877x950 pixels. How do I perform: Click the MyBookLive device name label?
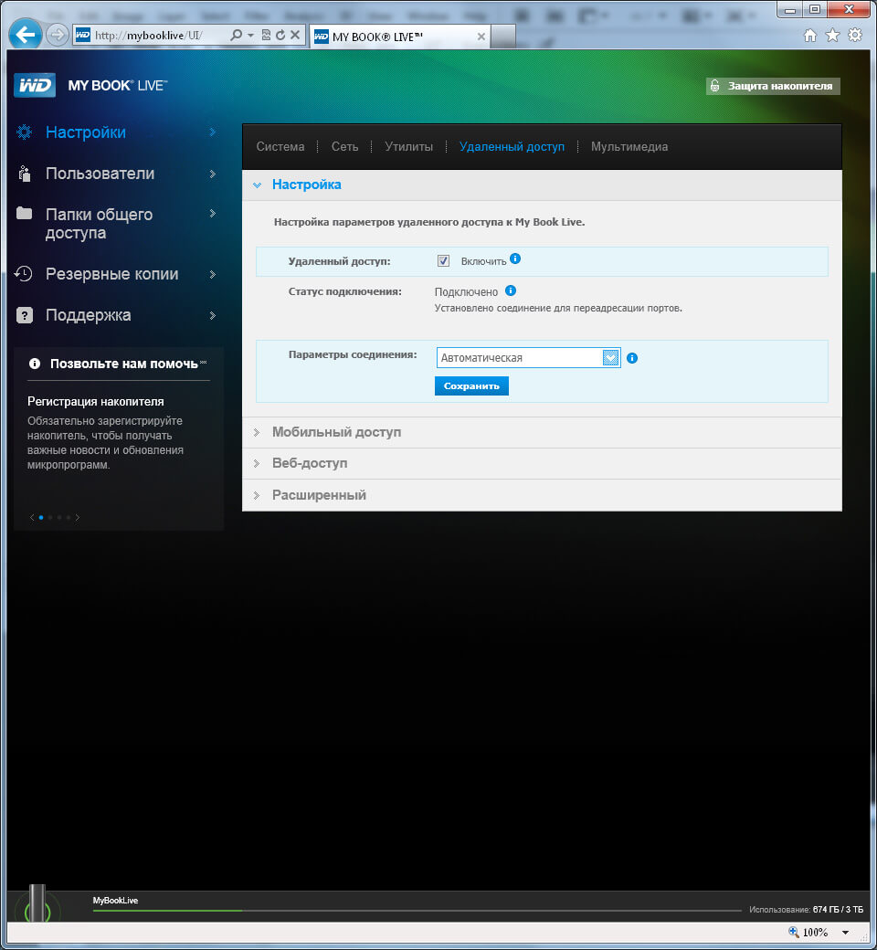(115, 901)
